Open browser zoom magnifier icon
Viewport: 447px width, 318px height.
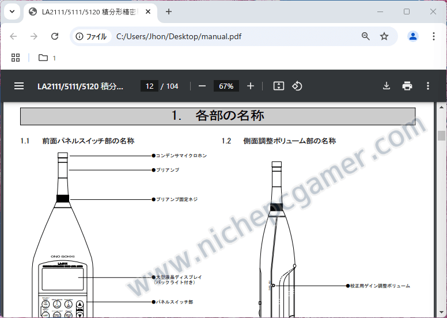click(365, 36)
